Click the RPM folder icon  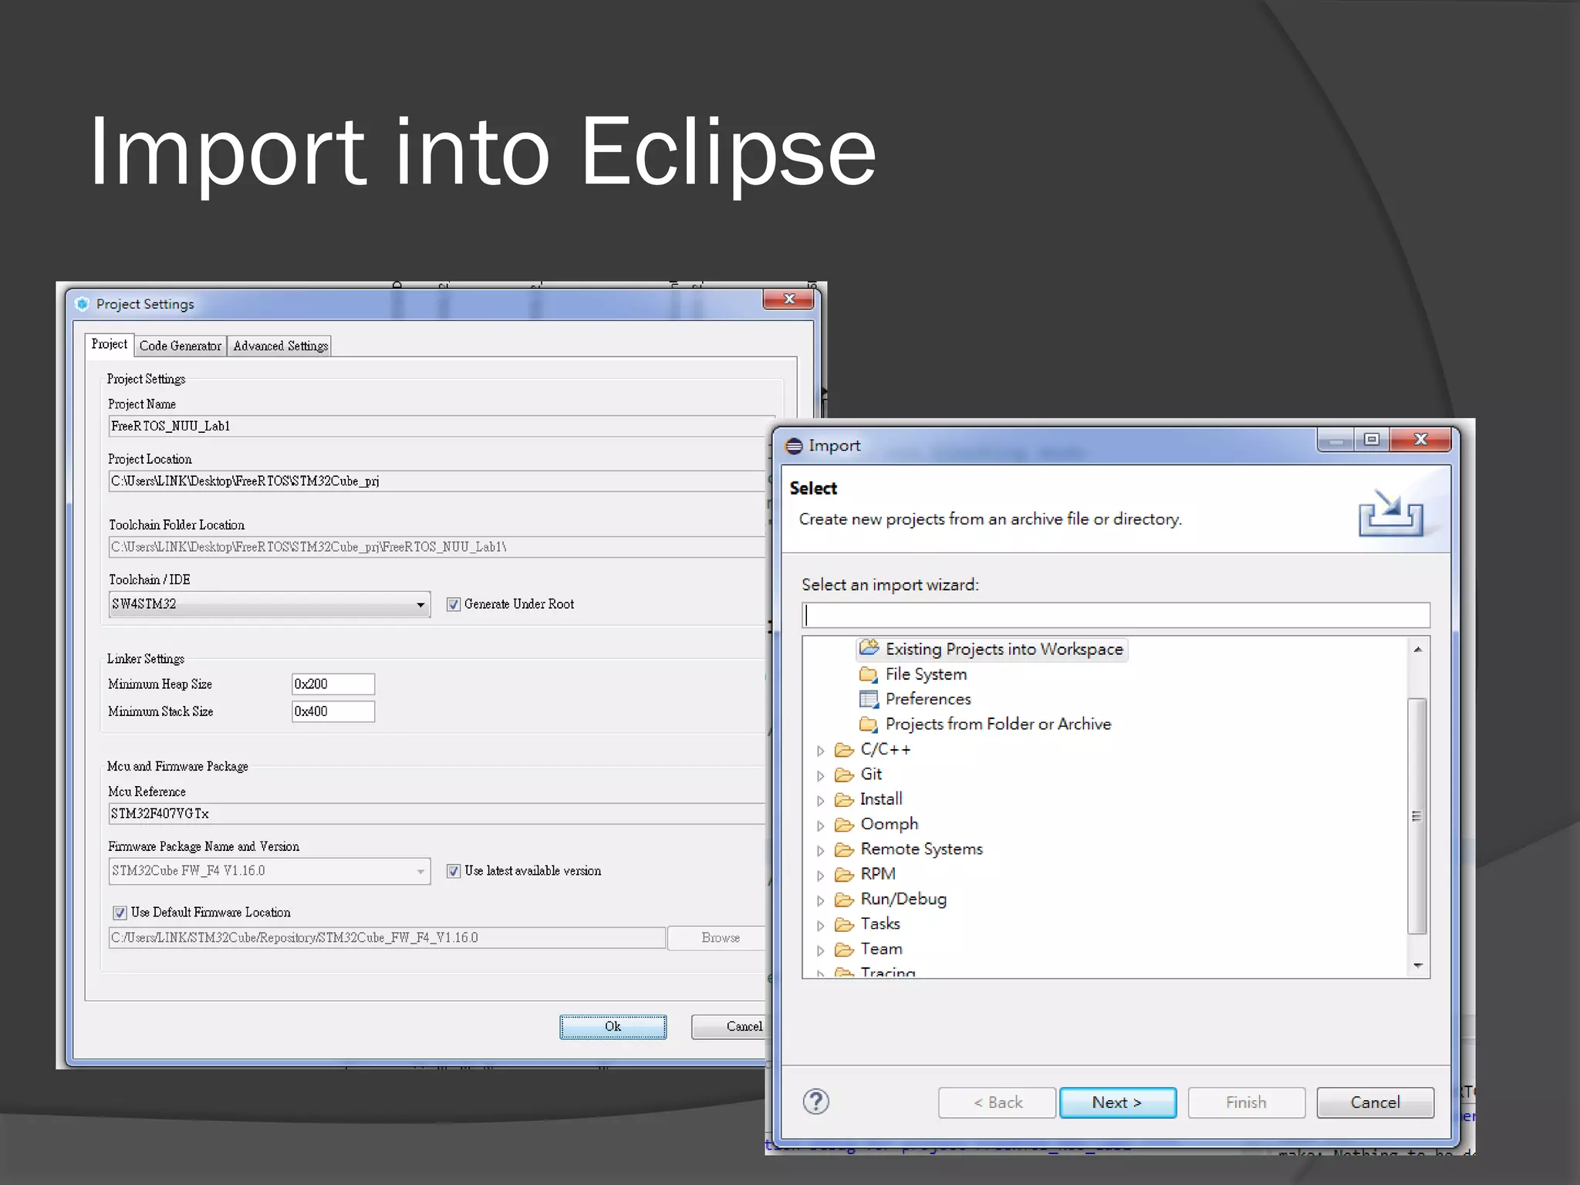(844, 875)
